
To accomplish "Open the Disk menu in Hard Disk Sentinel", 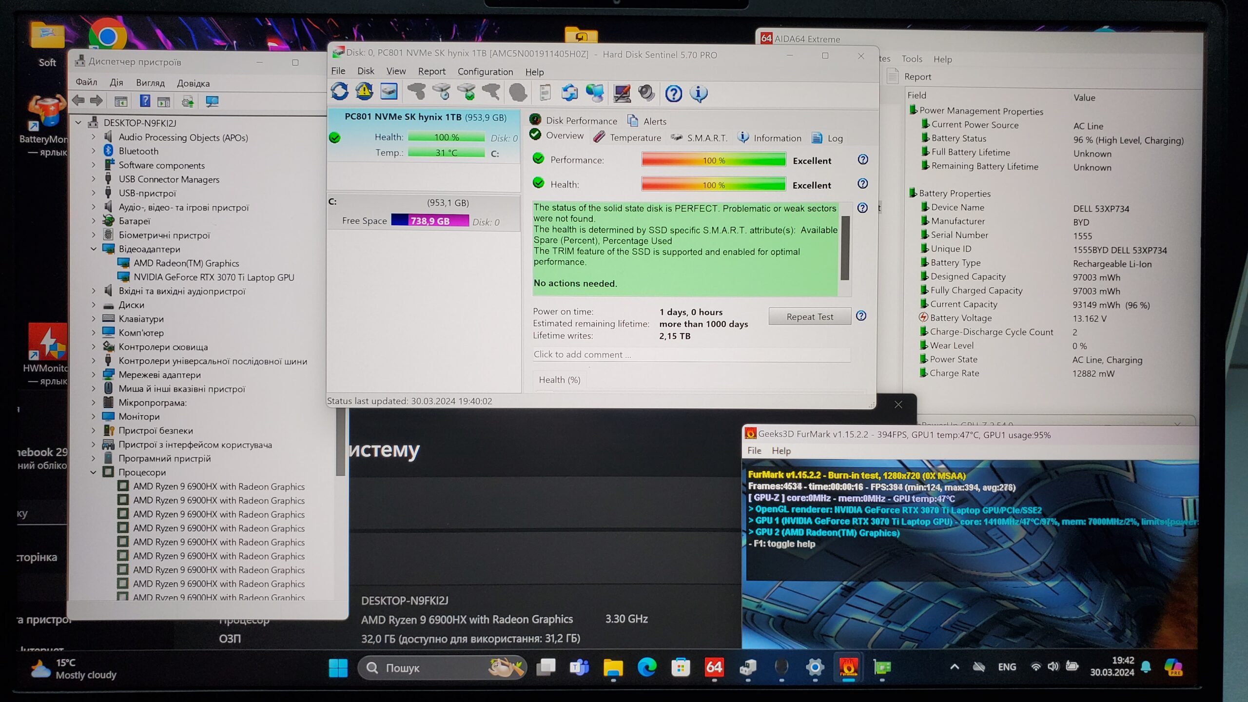I will click(x=365, y=71).
